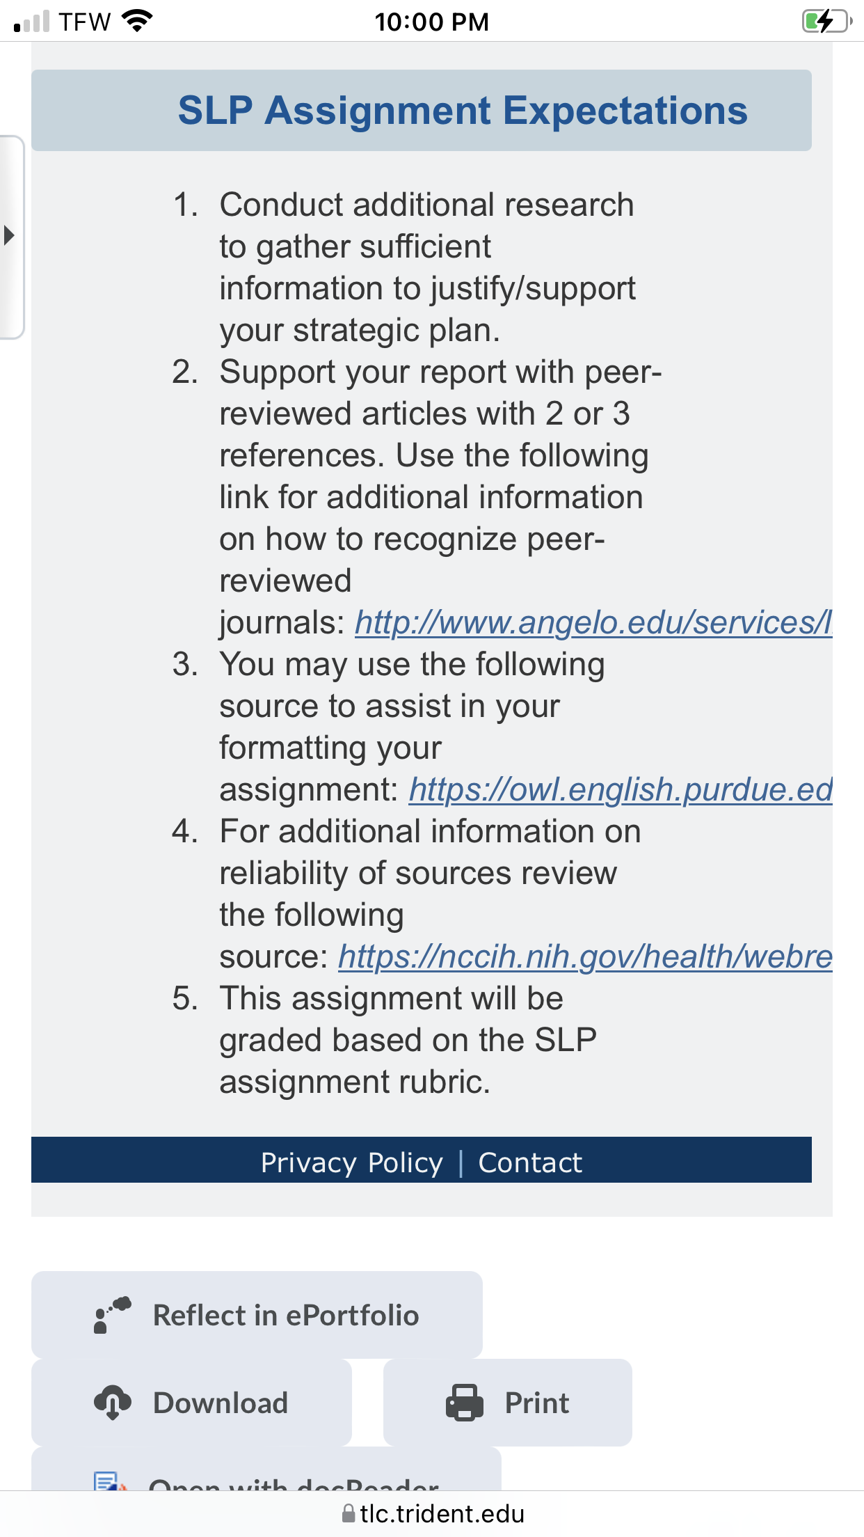864x1537 pixels.
Task: Click the docReader document icon
Action: click(x=111, y=1481)
